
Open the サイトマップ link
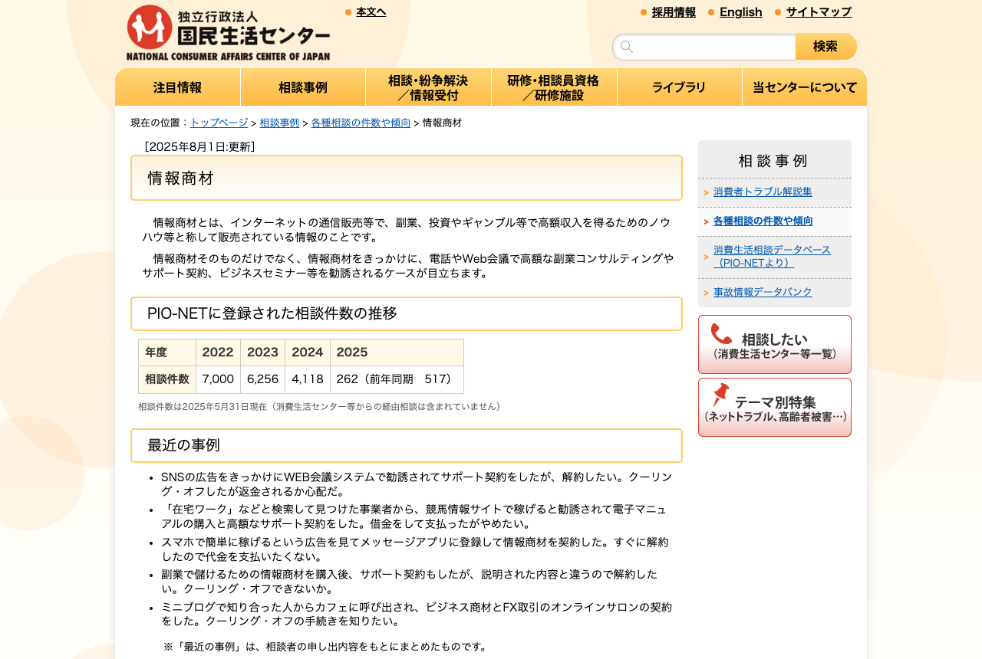tap(819, 12)
